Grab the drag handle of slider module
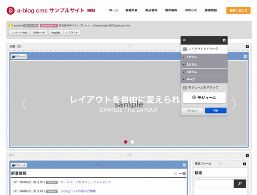Screen dimensions: 257x195 tap(129, 55)
